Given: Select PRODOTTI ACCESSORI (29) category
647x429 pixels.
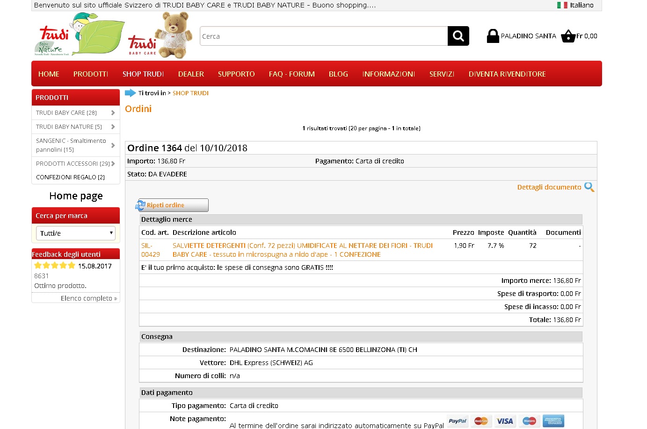Looking at the screenshot, I should (x=73, y=163).
